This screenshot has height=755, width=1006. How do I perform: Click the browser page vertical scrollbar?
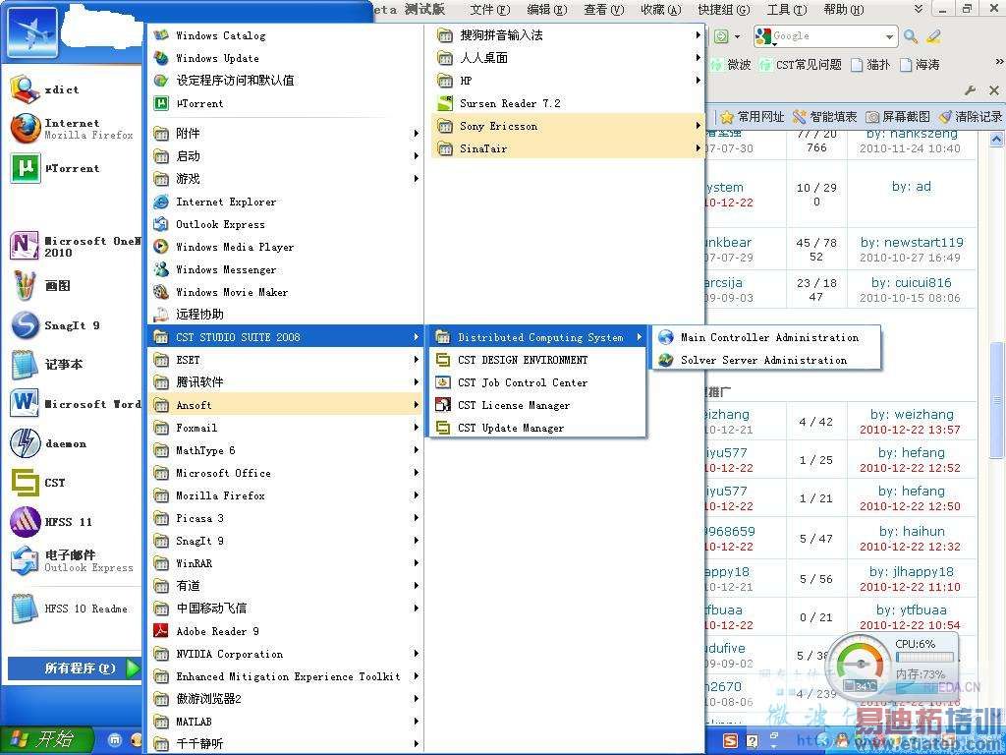point(996,401)
